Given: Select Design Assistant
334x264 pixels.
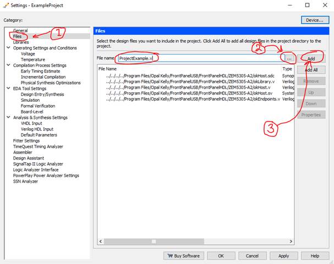Looking at the screenshot, I should click(28, 158).
